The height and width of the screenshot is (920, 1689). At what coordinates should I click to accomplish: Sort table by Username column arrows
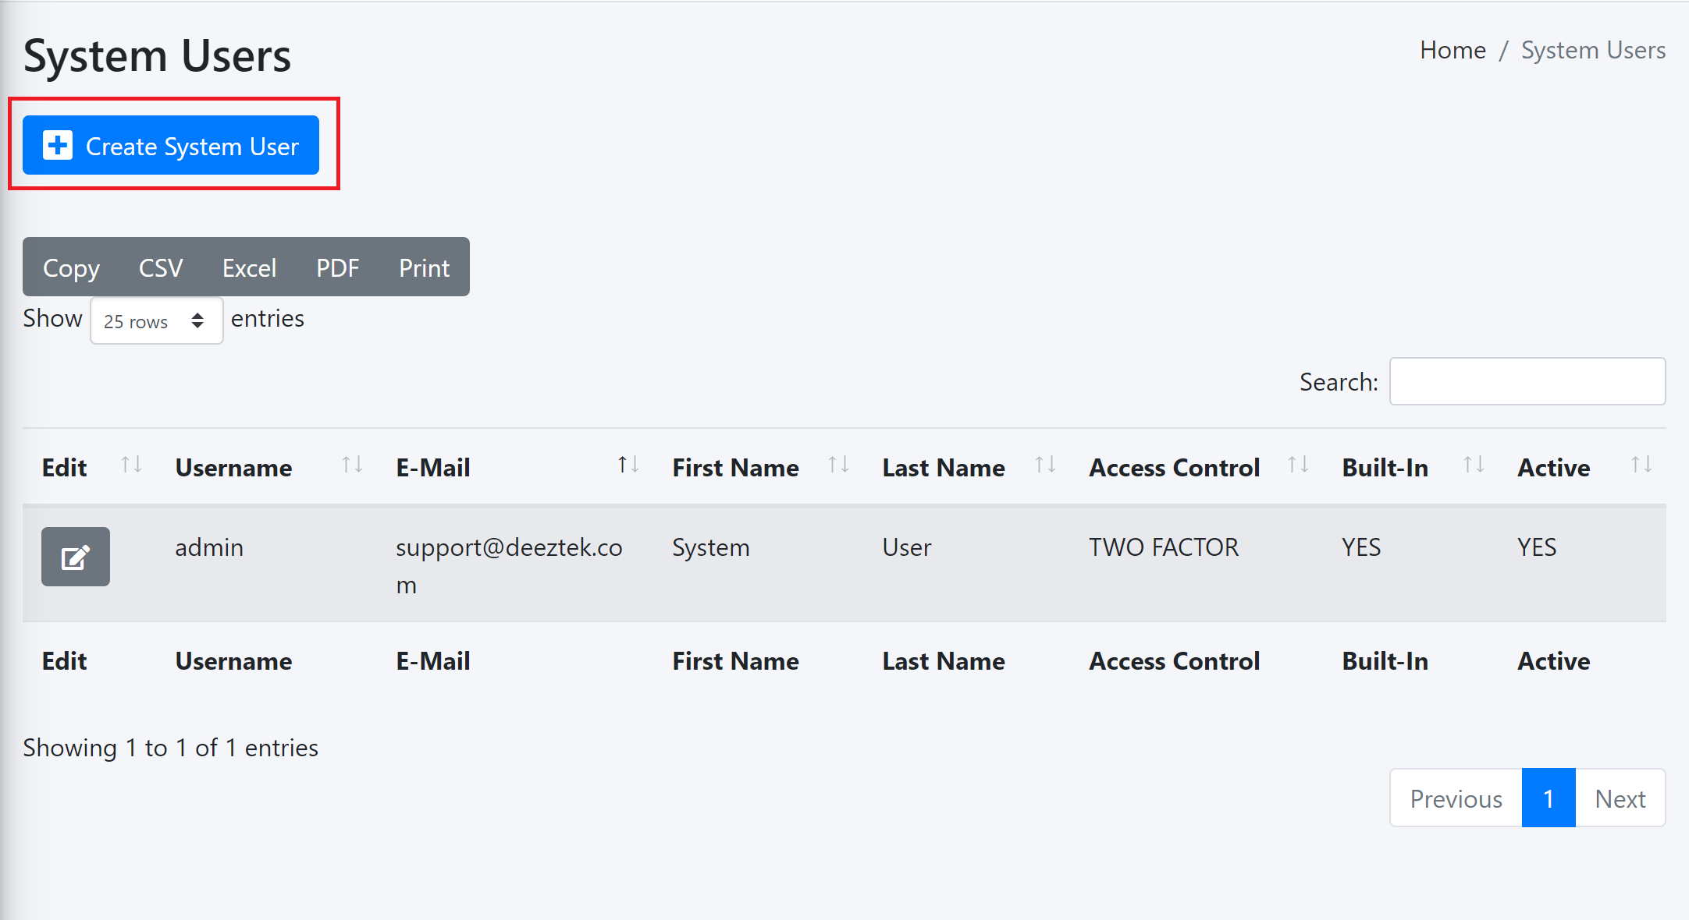[352, 465]
